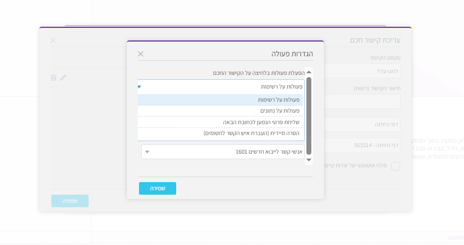The height and width of the screenshot is (245, 464).
Task: Select שליחת פרטי הנמען לכתובת הבאה
Action: 220,122
